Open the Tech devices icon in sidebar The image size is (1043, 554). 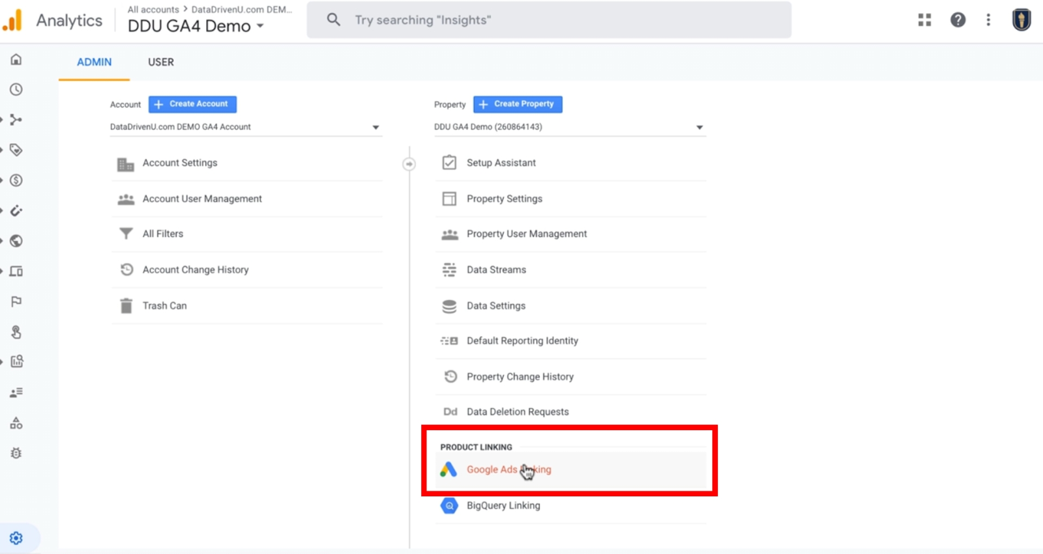point(16,271)
